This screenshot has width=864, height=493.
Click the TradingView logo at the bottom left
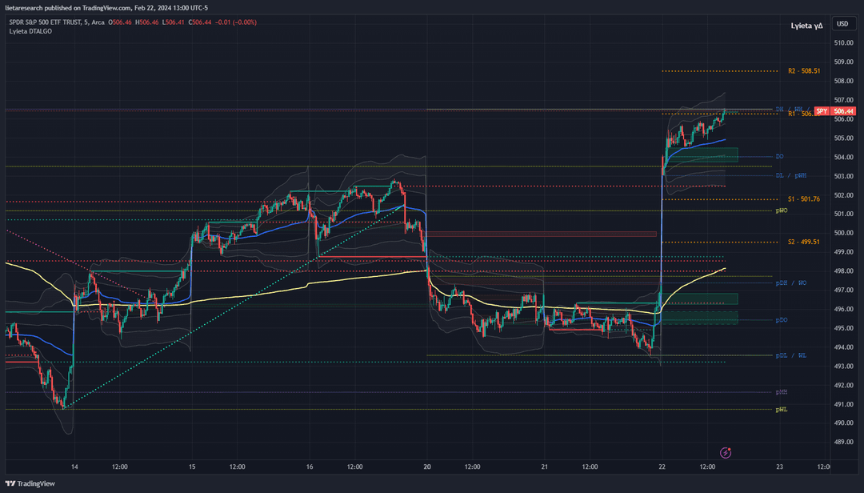point(30,483)
